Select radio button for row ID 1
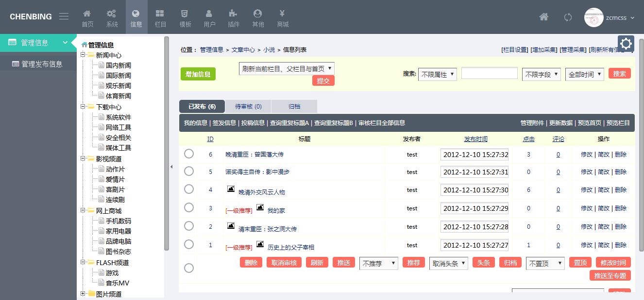Image resolution: width=644 pixels, height=300 pixels. [x=189, y=244]
